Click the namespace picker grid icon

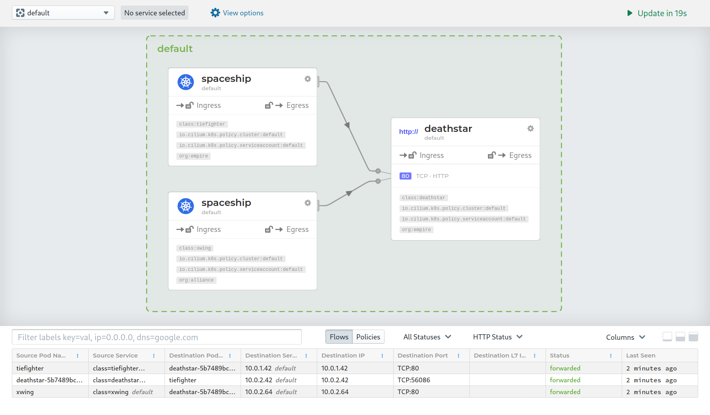pos(21,13)
